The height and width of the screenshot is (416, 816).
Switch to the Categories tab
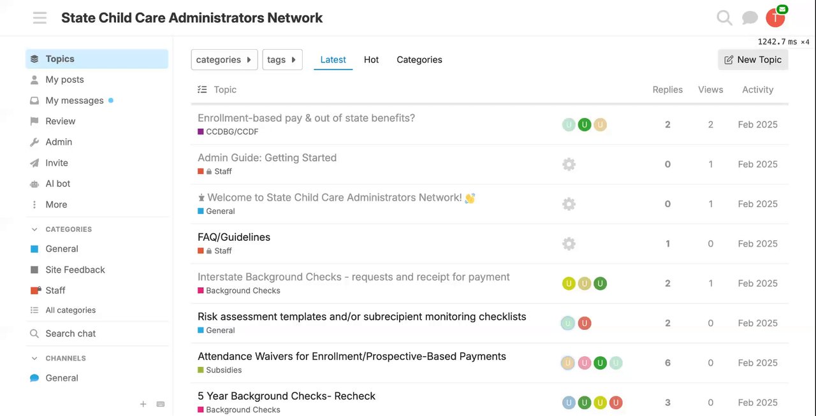coord(419,60)
